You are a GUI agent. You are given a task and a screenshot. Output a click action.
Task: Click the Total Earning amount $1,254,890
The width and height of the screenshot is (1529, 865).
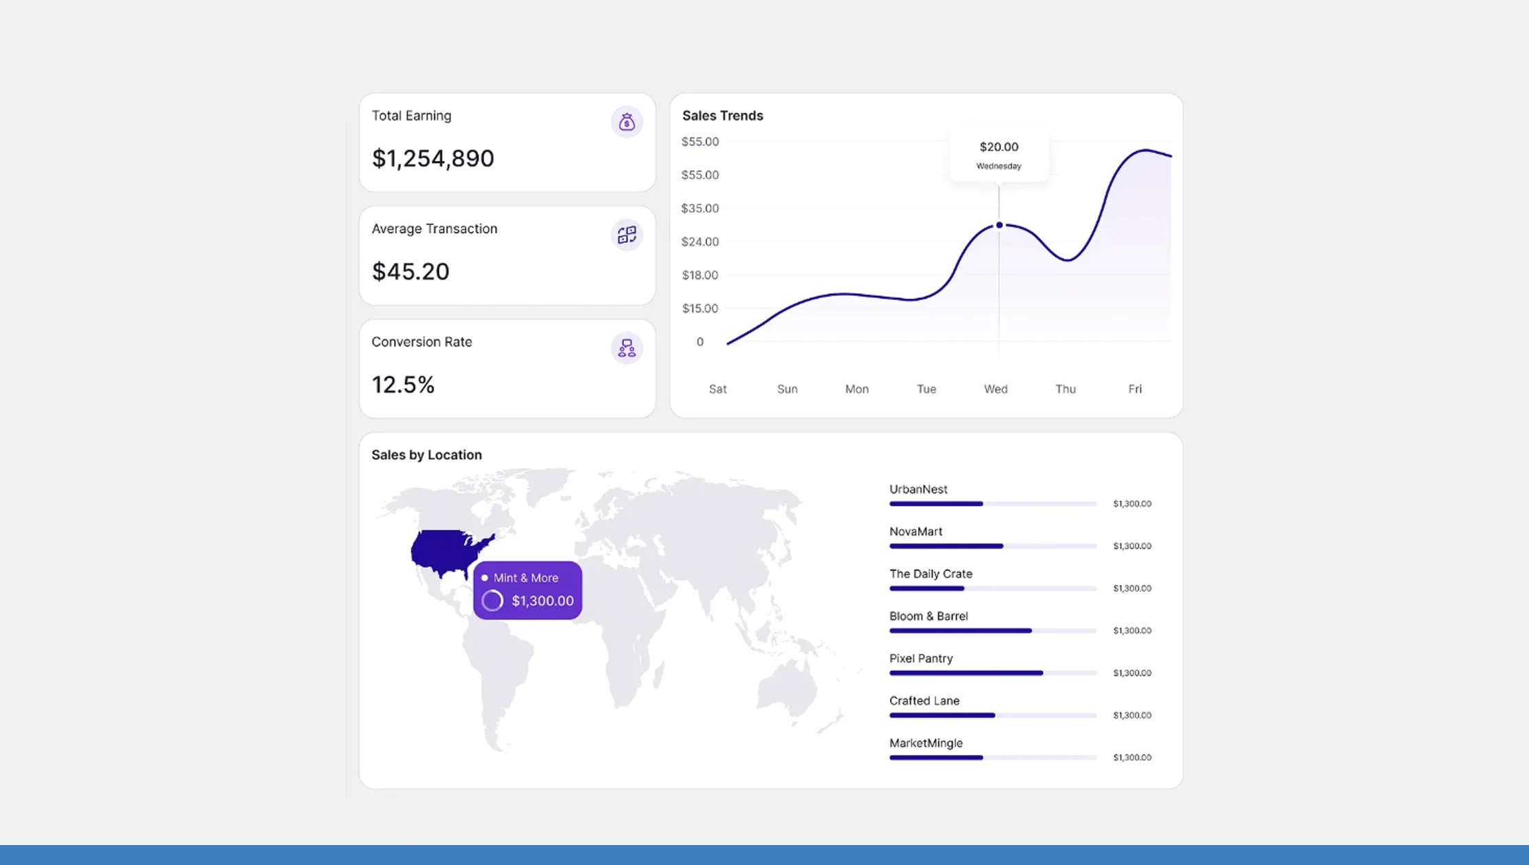tap(433, 158)
